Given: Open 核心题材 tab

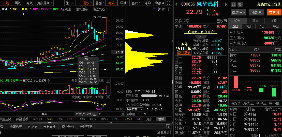Looking at the screenshot, I should (x=68, y=126).
